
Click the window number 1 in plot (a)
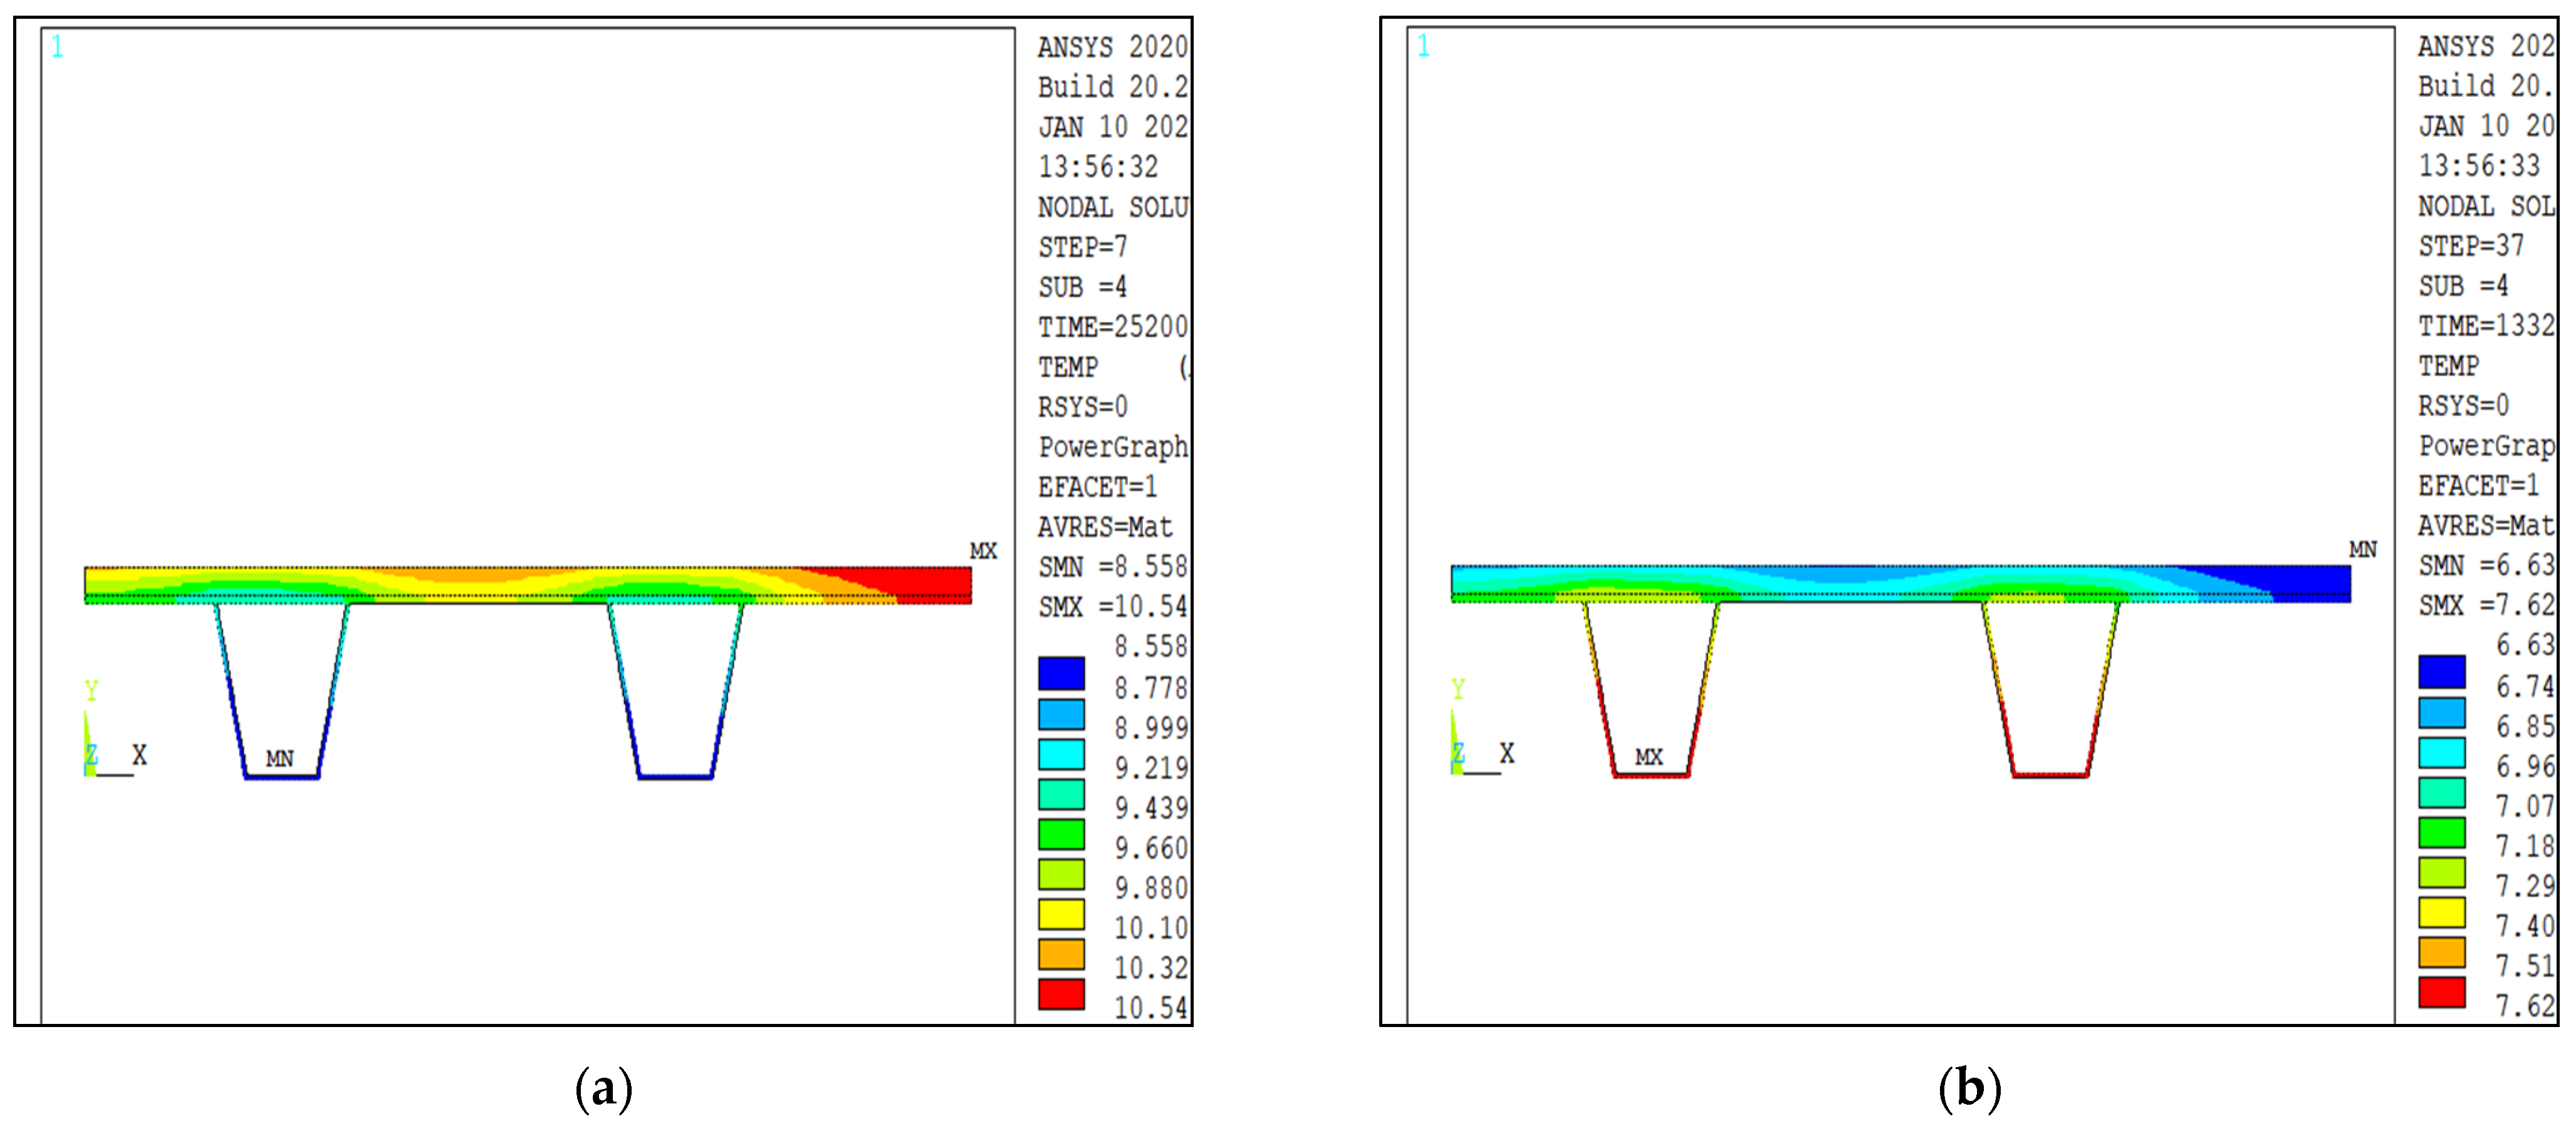58,47
